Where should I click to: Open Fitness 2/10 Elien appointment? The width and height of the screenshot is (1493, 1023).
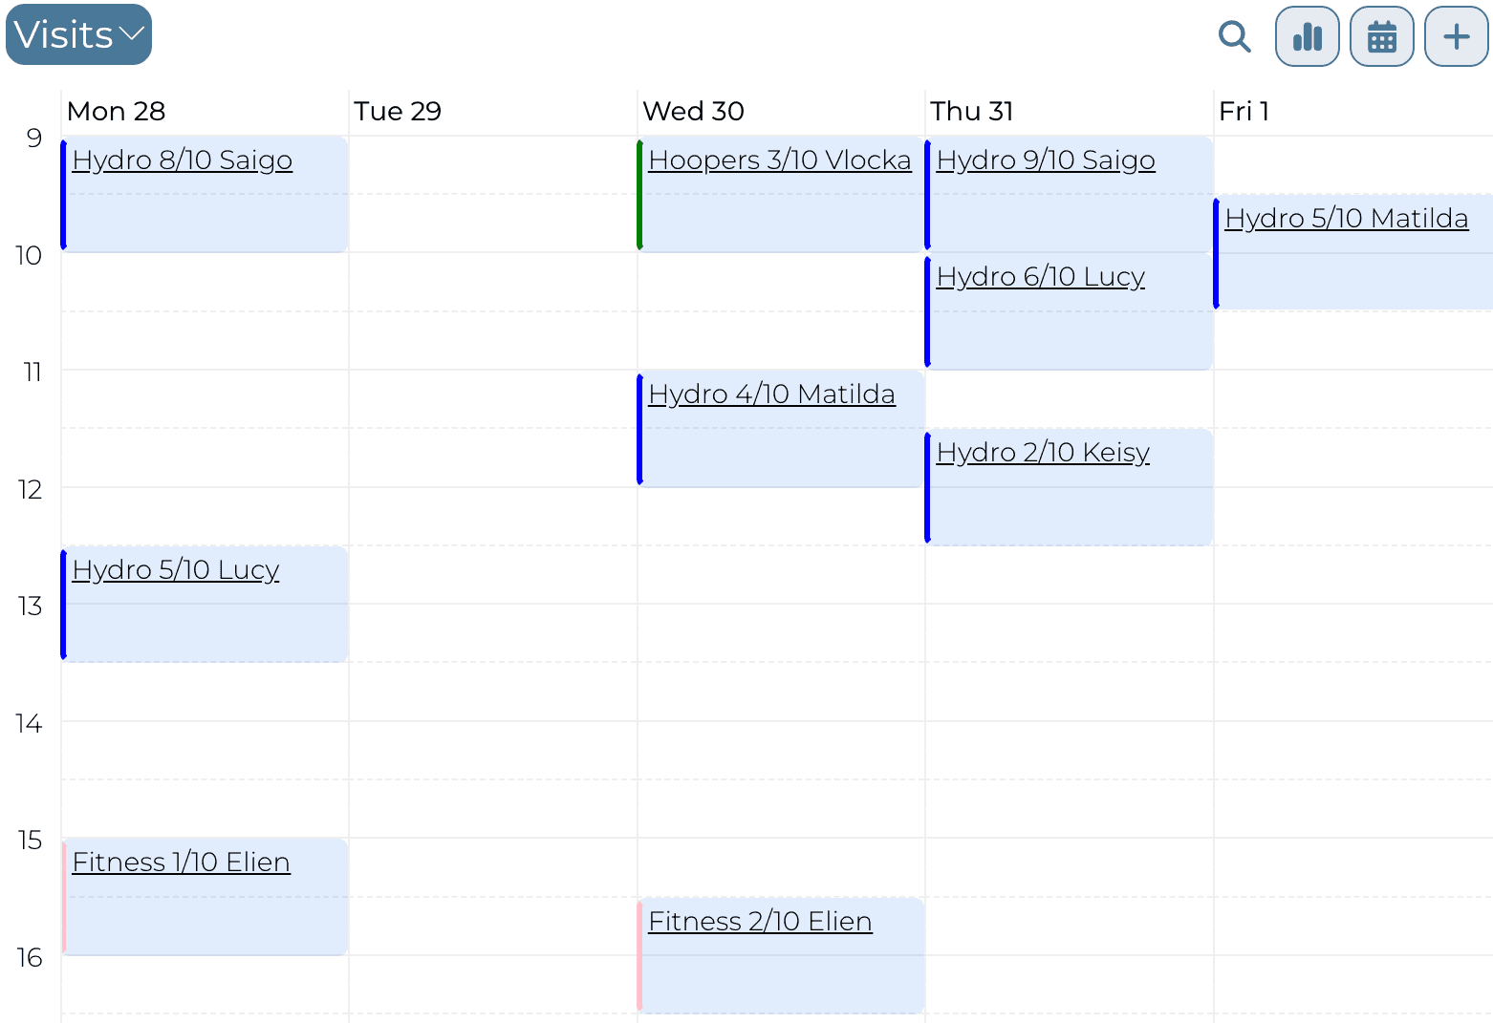[760, 921]
